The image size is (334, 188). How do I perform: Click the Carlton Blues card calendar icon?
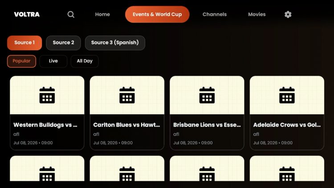pyautogui.click(x=127, y=95)
